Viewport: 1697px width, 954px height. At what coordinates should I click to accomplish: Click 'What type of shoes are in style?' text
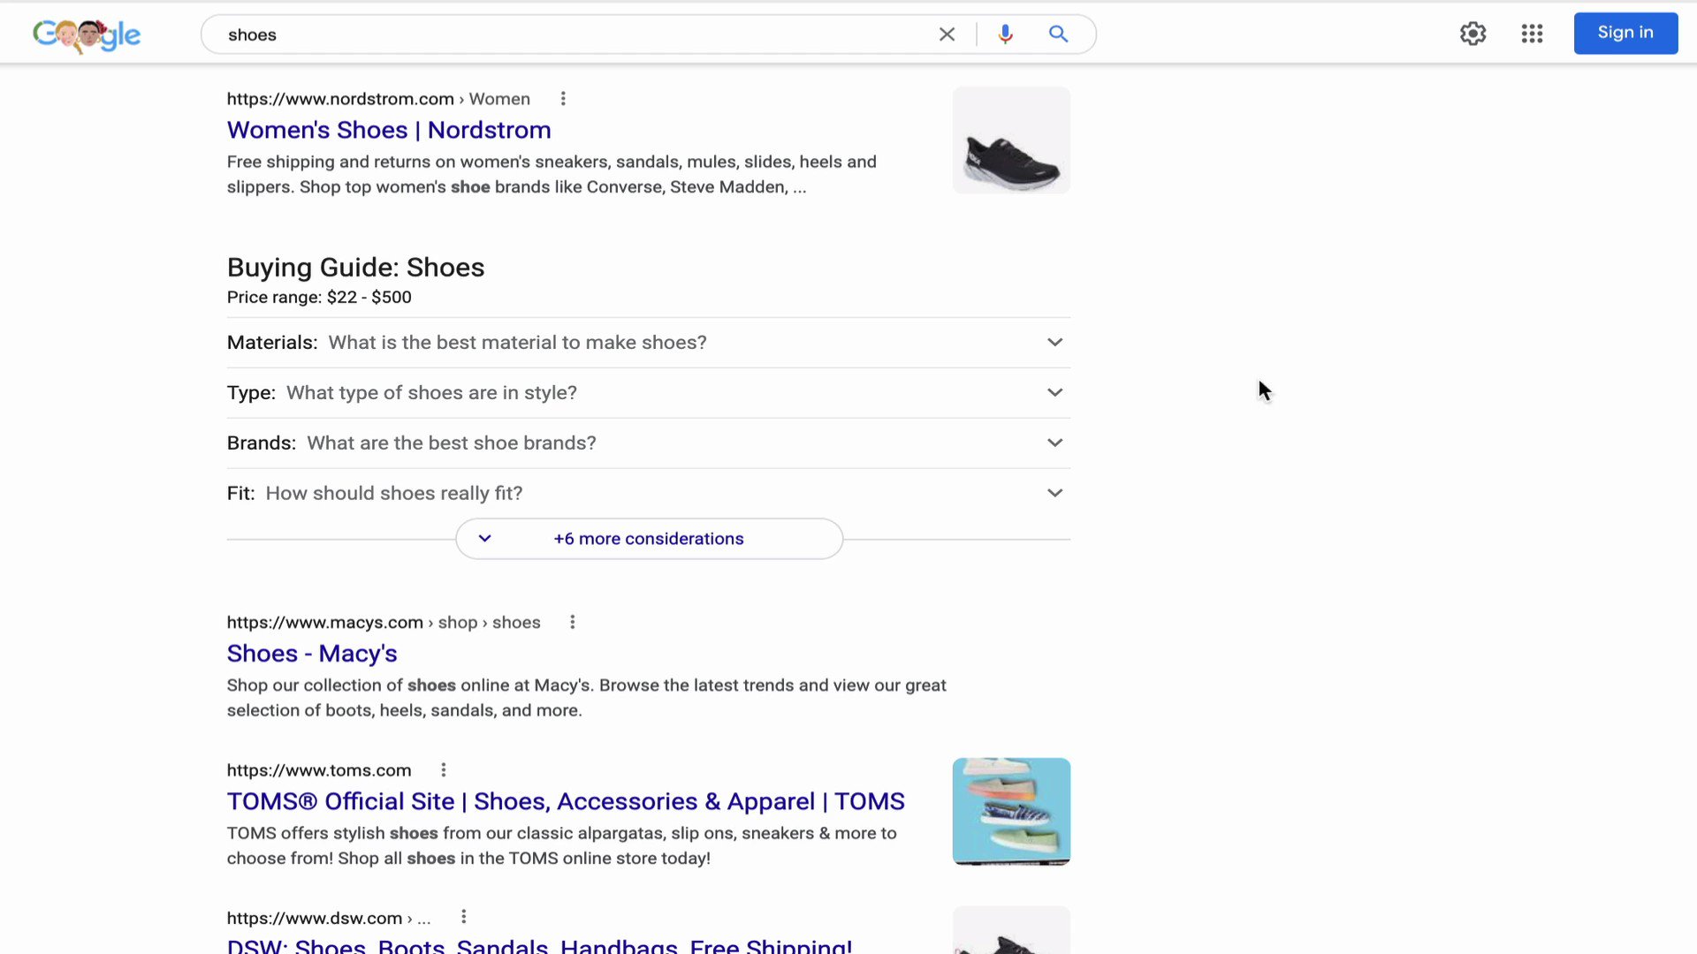point(431,393)
